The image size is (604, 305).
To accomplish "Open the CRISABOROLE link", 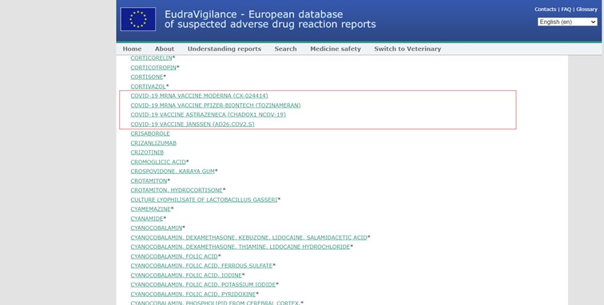I will click(150, 133).
